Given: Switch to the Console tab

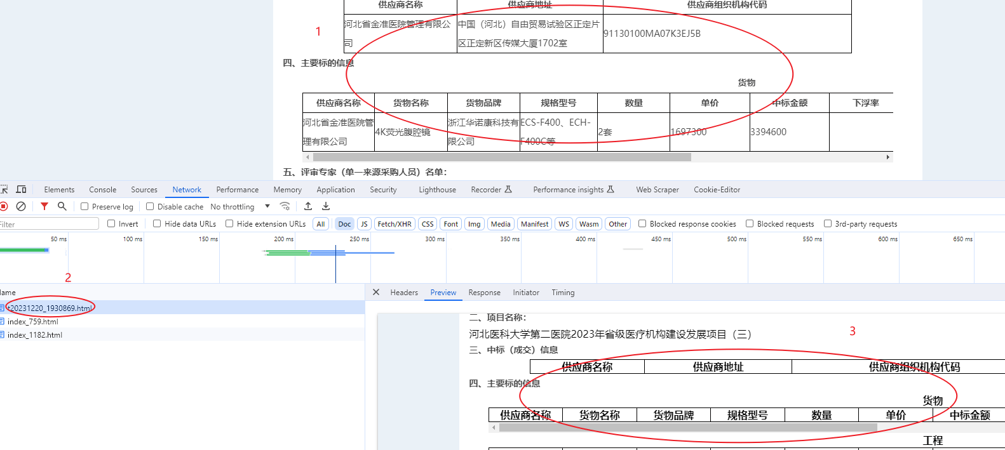Looking at the screenshot, I should [x=102, y=189].
